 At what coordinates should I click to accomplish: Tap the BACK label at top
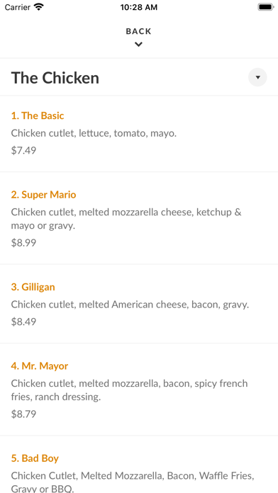click(x=138, y=31)
